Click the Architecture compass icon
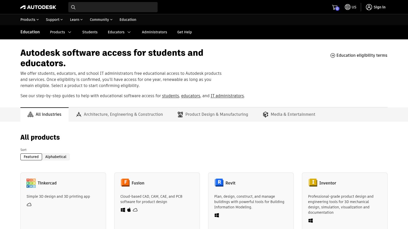Screen dimensions: 408x229 (x=79, y=114)
